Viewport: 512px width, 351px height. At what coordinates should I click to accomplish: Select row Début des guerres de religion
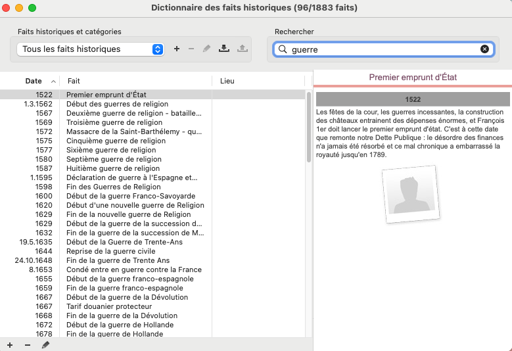(x=152, y=104)
